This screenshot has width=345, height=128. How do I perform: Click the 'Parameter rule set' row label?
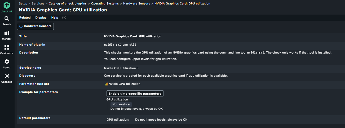coord(34,84)
